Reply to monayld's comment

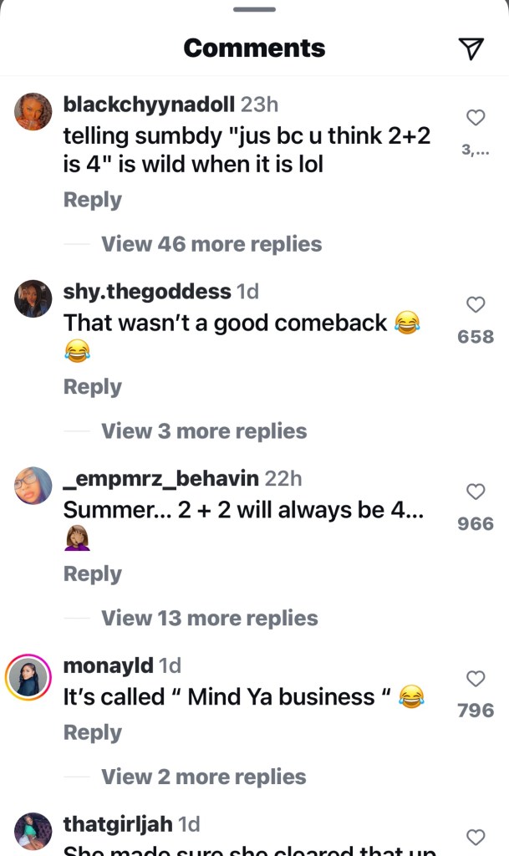tap(93, 732)
